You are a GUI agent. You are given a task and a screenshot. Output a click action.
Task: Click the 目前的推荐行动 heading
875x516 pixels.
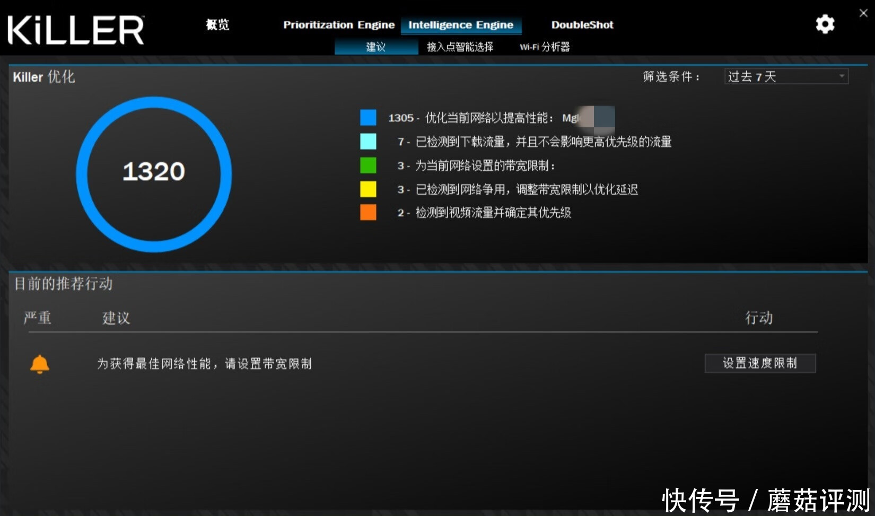[63, 284]
